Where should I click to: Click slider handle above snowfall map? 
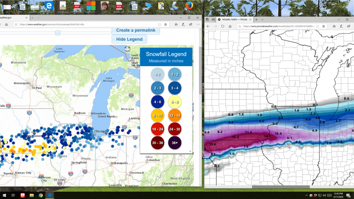(58, 33)
